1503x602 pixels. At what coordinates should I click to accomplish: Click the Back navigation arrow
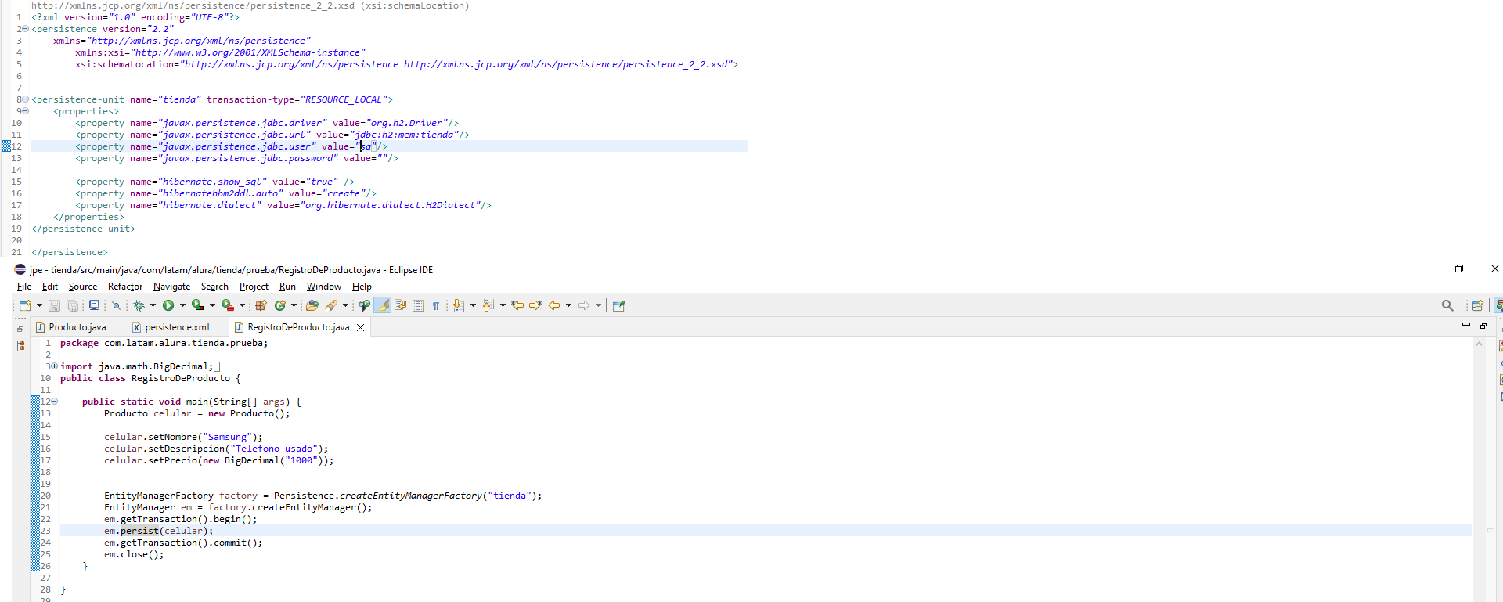(554, 305)
